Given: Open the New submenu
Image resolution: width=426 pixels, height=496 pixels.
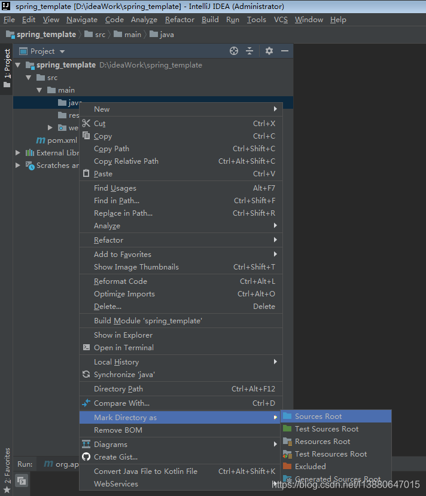Looking at the screenshot, I should tap(181, 109).
